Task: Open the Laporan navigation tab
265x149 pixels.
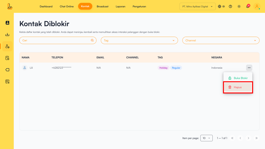Action: point(120,6)
